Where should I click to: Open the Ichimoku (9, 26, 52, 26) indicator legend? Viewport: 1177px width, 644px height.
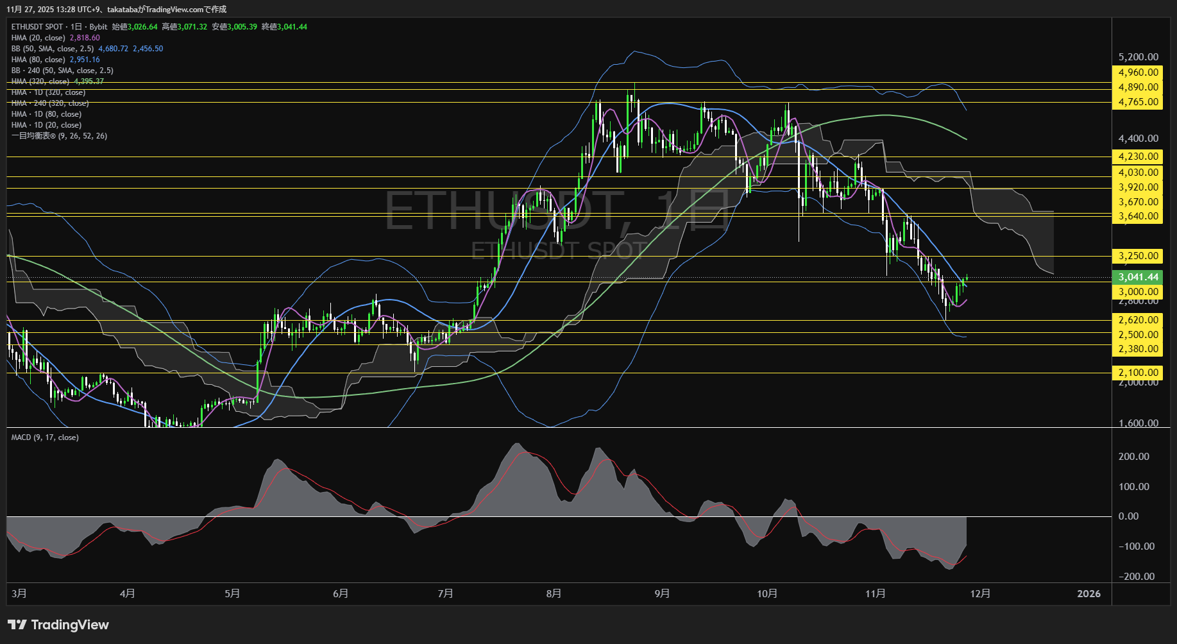59,136
